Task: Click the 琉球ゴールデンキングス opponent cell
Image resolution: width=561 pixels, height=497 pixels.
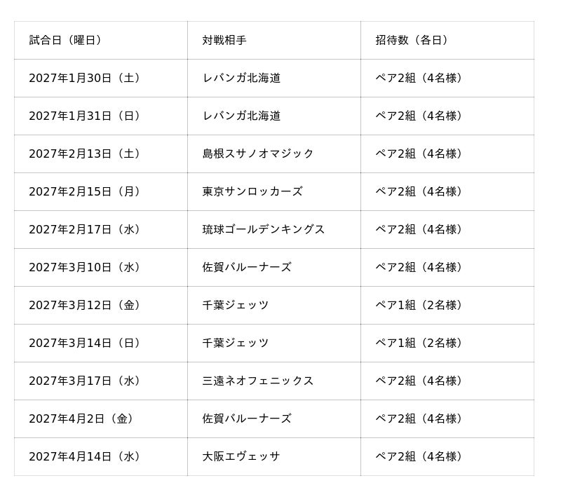Action: click(274, 229)
